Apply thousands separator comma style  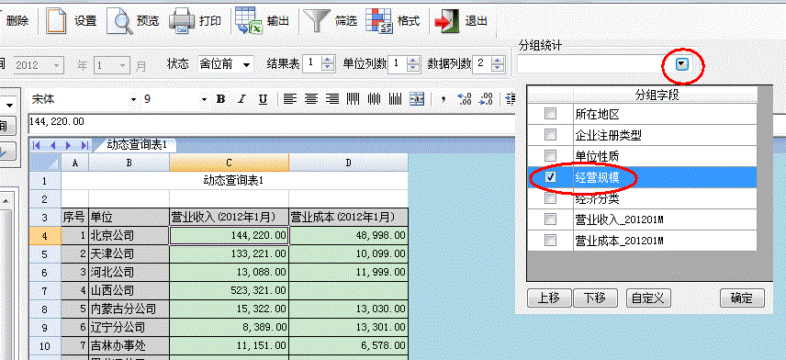444,99
